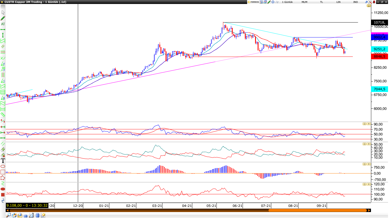Change the LIN scale mode

pos(338,2)
